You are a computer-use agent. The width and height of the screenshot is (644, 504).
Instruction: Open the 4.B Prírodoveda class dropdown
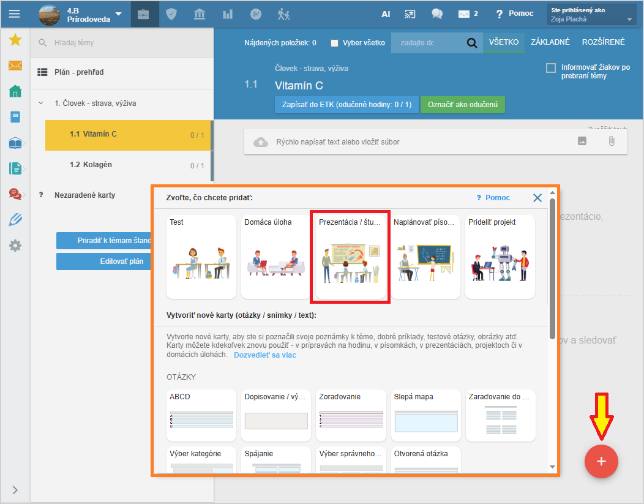click(118, 15)
